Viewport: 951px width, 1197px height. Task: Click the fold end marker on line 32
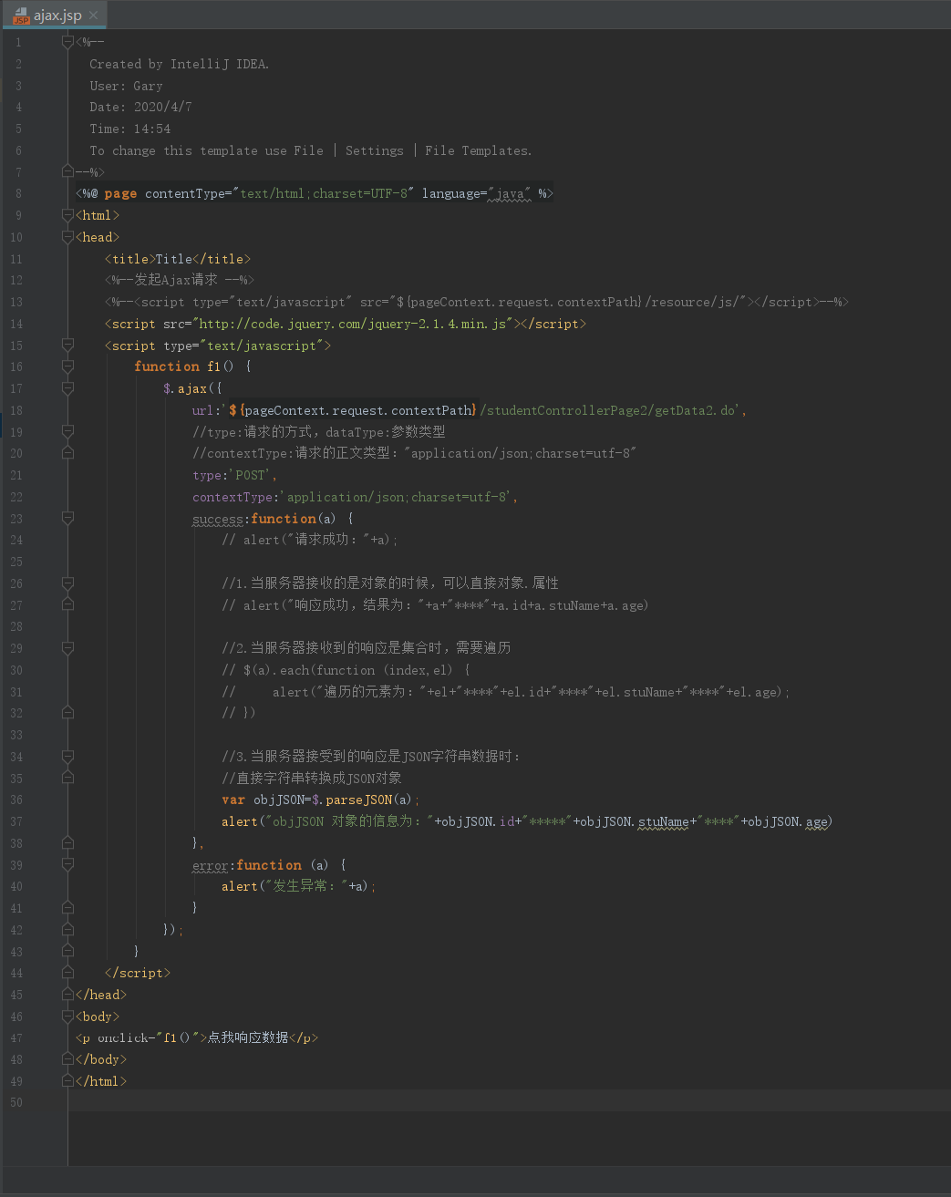67,713
